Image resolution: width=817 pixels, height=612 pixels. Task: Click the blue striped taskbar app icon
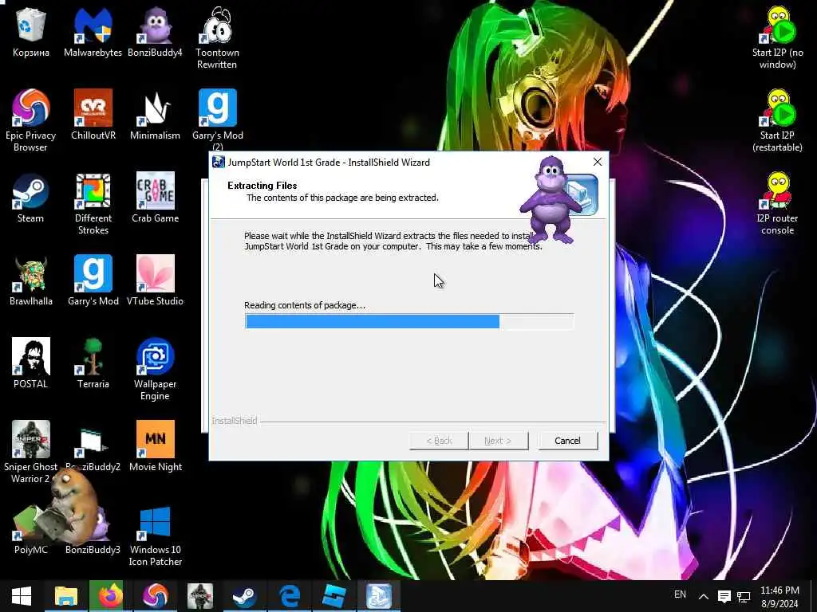(x=334, y=596)
